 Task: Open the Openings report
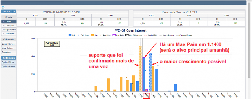(9, 52)
